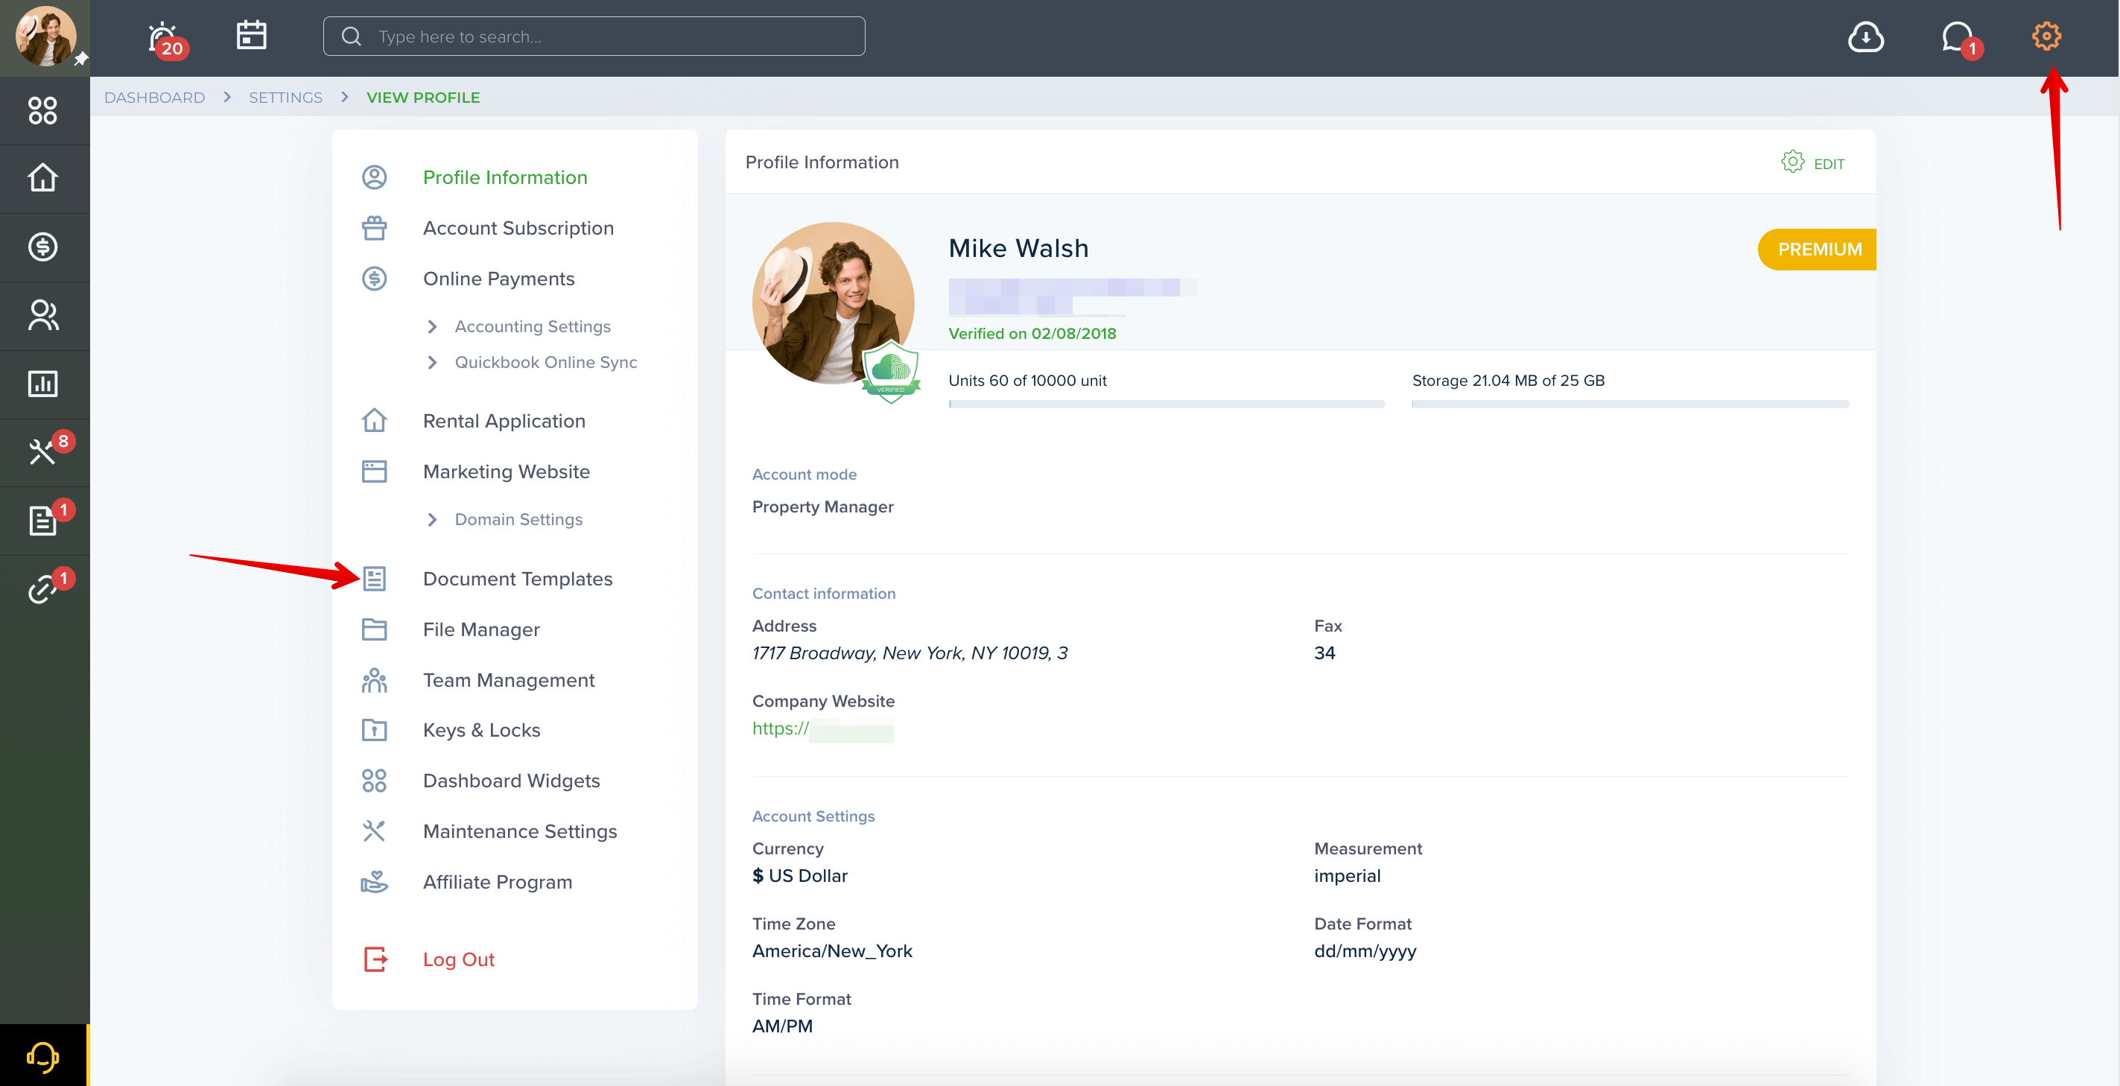Open File Manager menu item
This screenshot has height=1086, width=2120.
pos(481,629)
